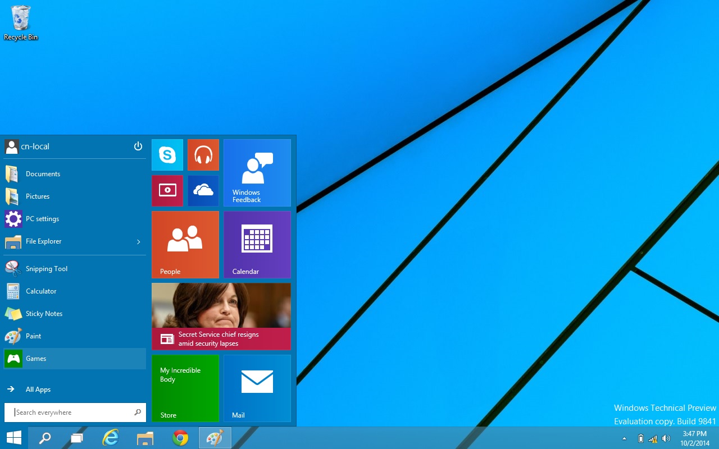
Task: Click the Windows Start button
Action: pos(13,438)
